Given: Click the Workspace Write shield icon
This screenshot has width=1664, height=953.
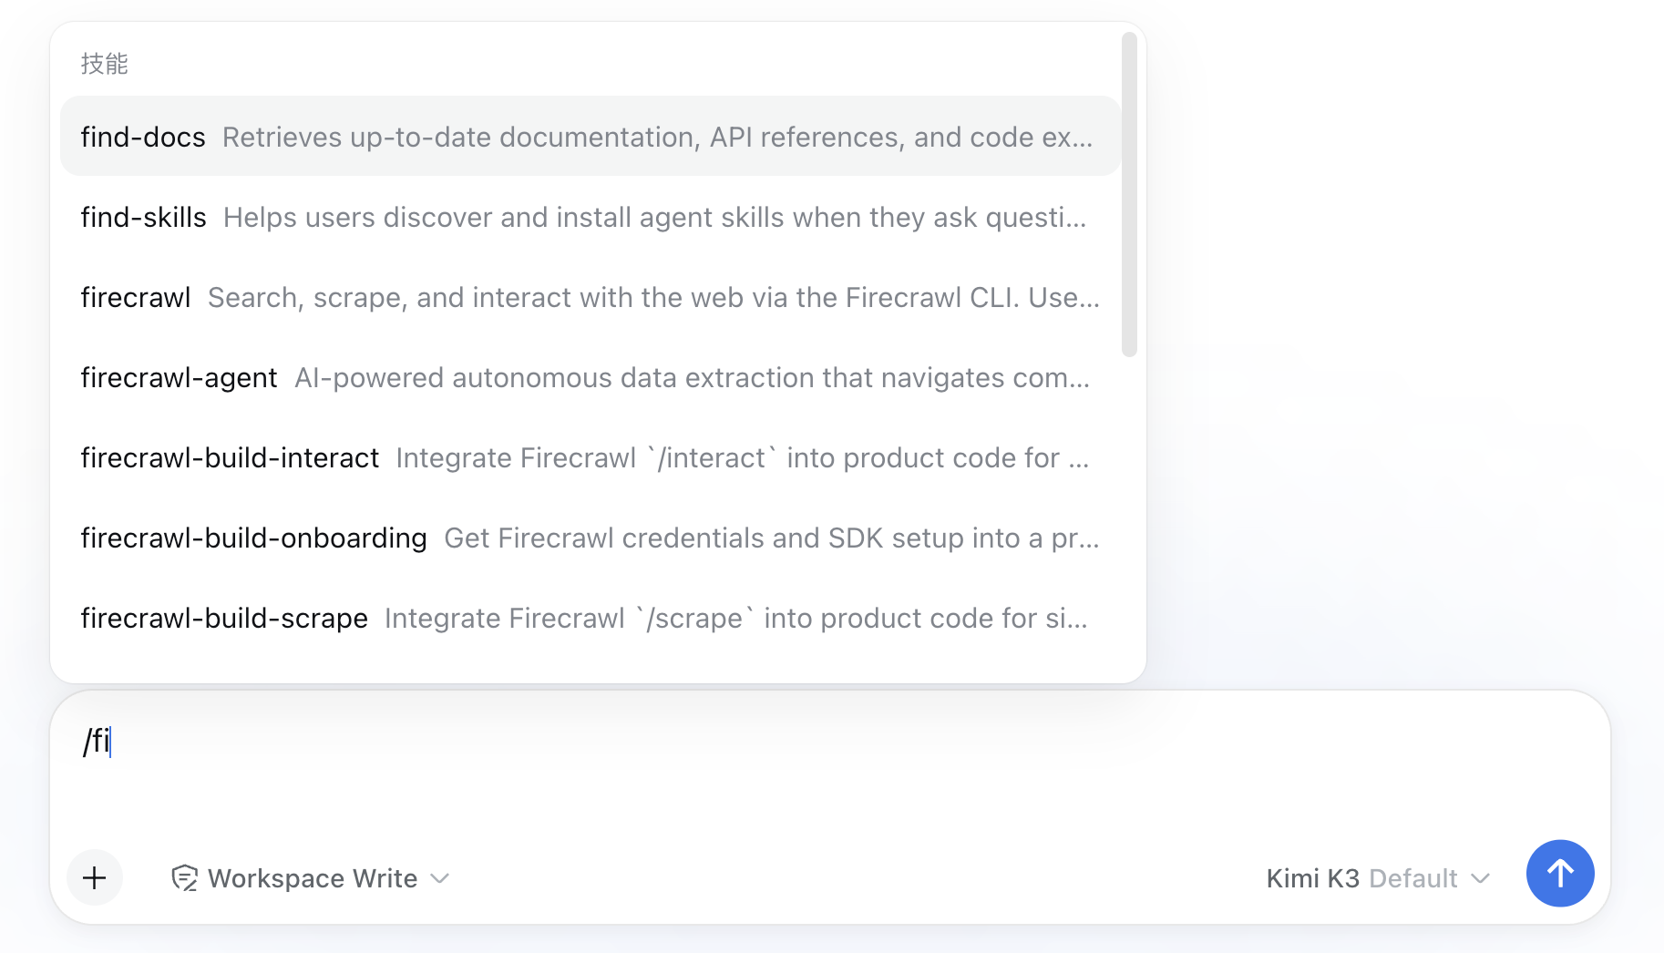Looking at the screenshot, I should [x=185, y=878].
